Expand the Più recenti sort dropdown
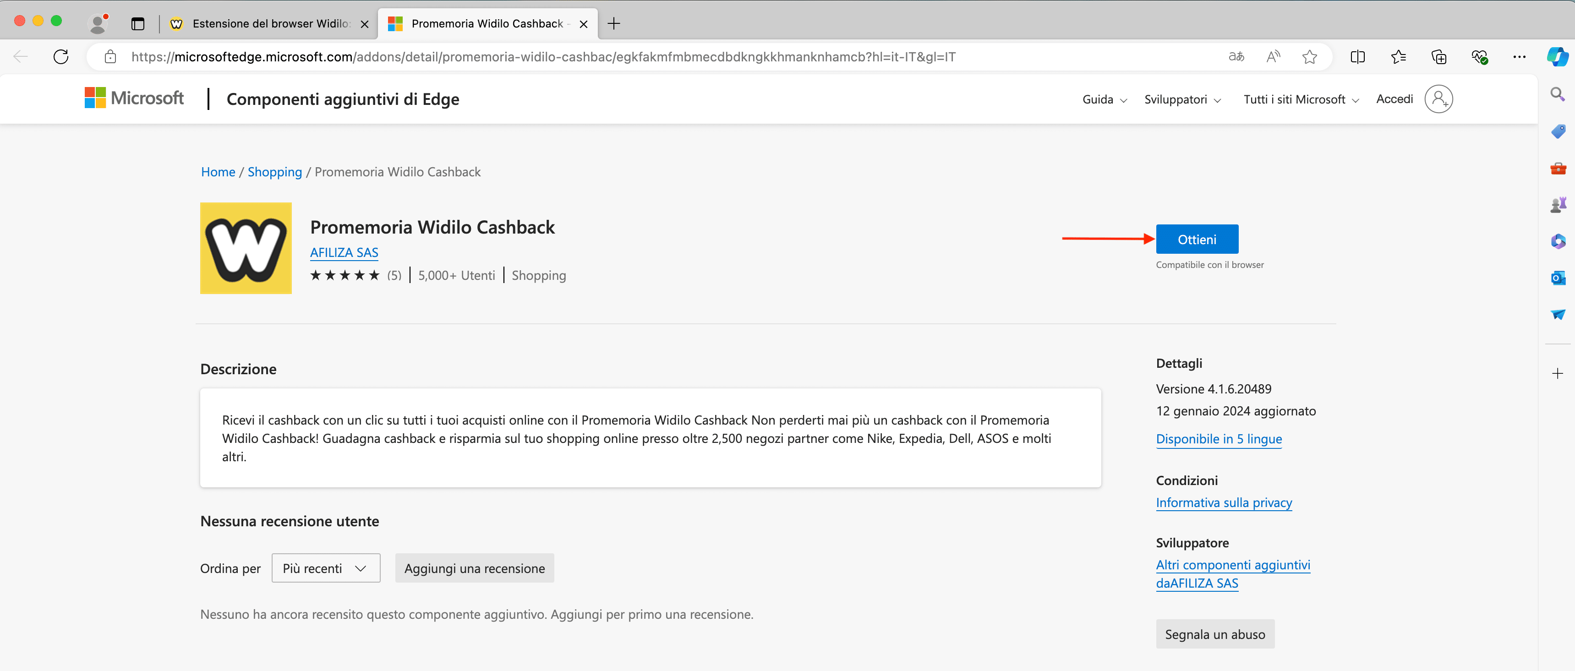Image resolution: width=1575 pixels, height=671 pixels. (325, 568)
